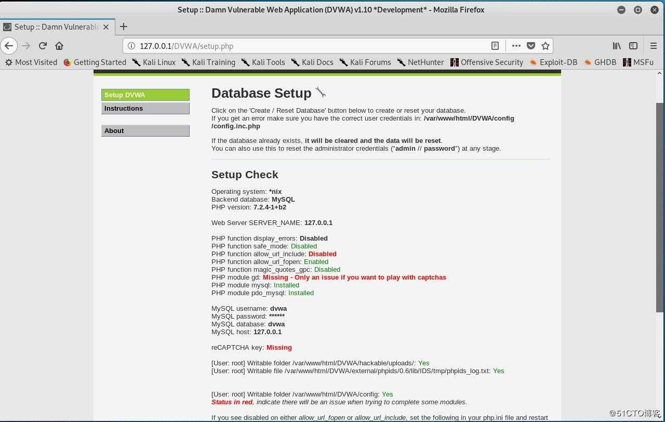The width and height of the screenshot is (665, 422).
Task: Open the Exploit-DB bookmark
Action: 553,62
